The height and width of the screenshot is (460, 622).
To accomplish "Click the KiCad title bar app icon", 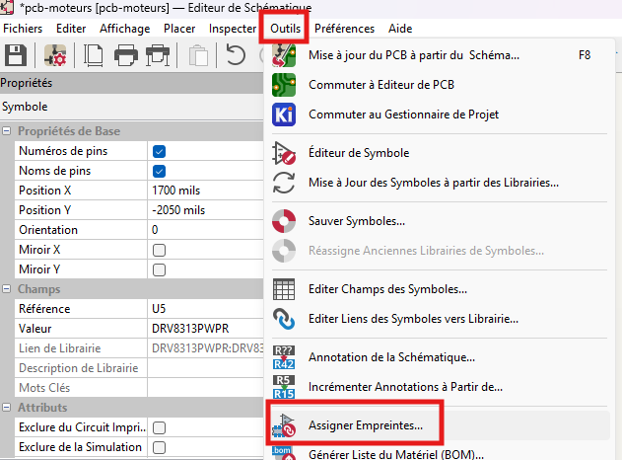I will click(7, 7).
